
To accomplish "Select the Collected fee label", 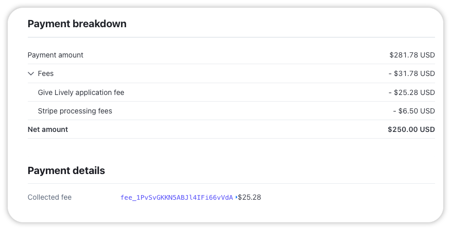I will click(49, 198).
